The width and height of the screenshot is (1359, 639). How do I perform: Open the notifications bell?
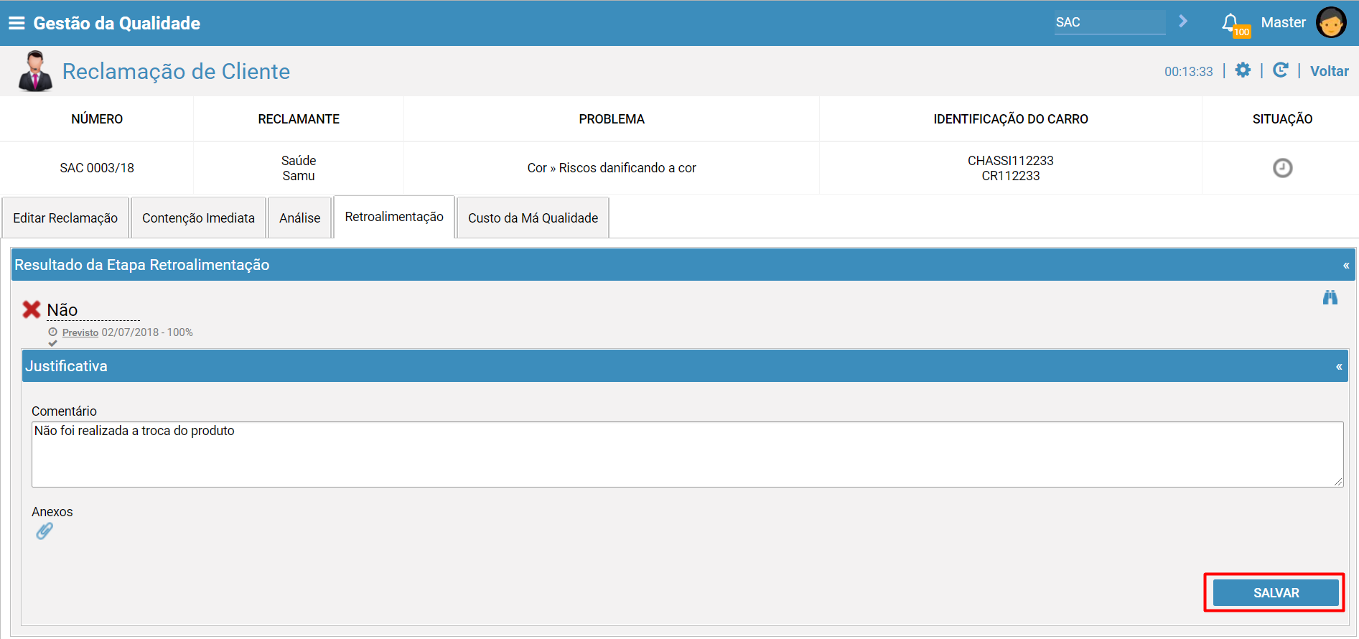point(1230,23)
